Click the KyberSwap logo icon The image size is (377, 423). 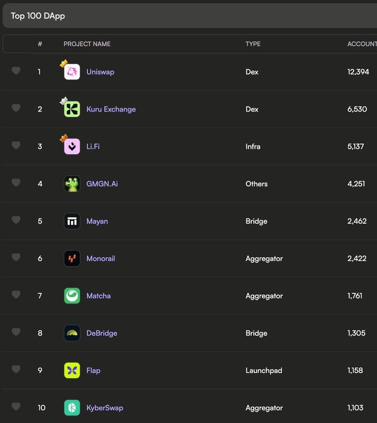click(72, 408)
